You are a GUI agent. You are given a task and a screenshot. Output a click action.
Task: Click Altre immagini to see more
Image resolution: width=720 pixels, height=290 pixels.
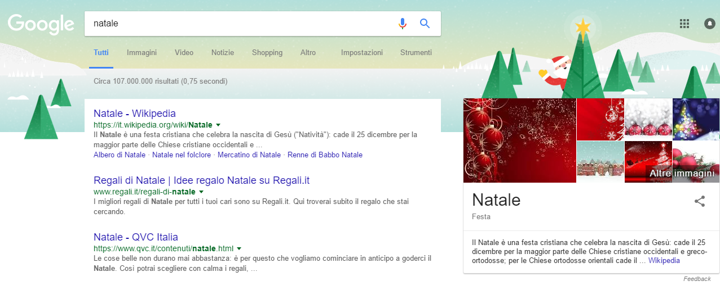pos(682,174)
